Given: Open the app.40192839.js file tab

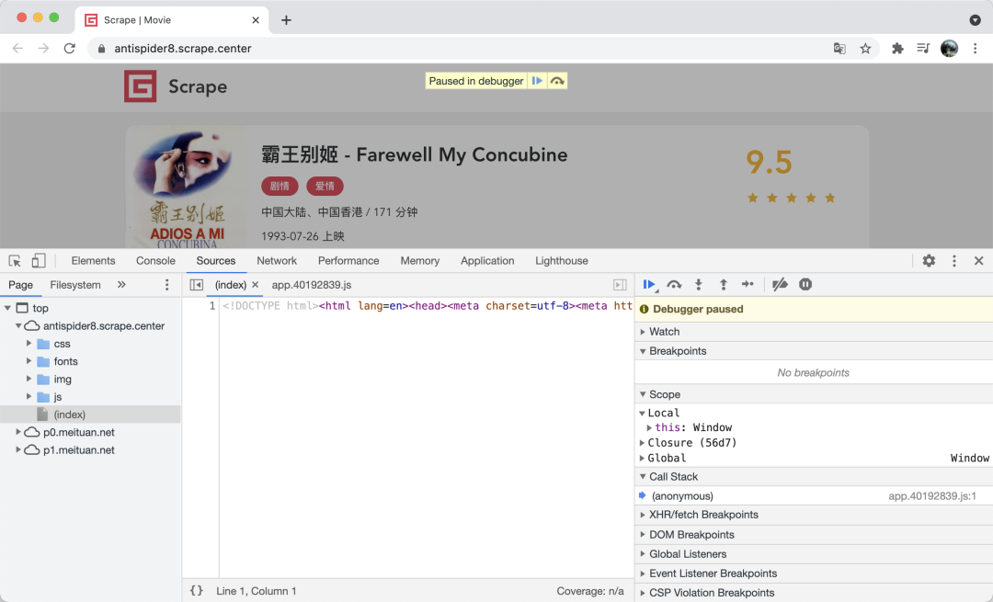Looking at the screenshot, I should [311, 285].
